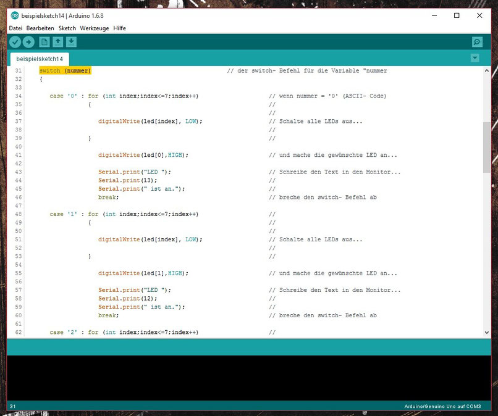Click the editor scroll-up arrow
This screenshot has width=498, height=416.
click(487, 71)
